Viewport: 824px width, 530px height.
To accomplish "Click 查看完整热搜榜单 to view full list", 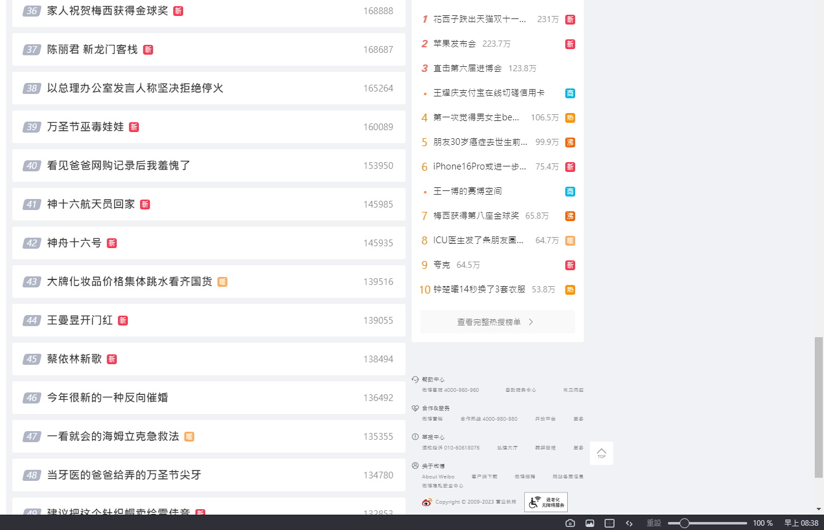I will (x=498, y=322).
